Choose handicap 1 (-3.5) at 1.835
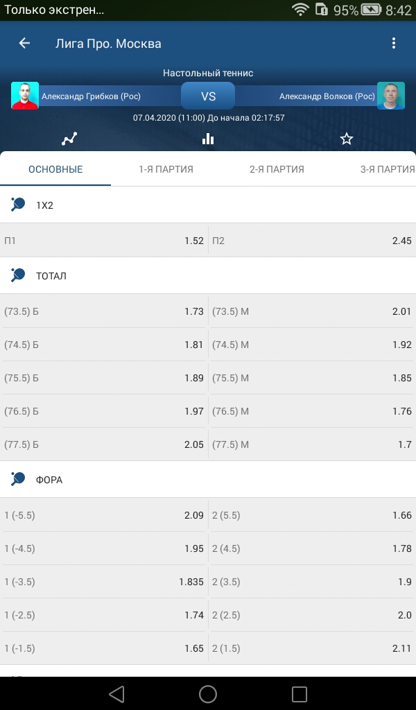Screen dimensions: 416x710 pos(104,582)
